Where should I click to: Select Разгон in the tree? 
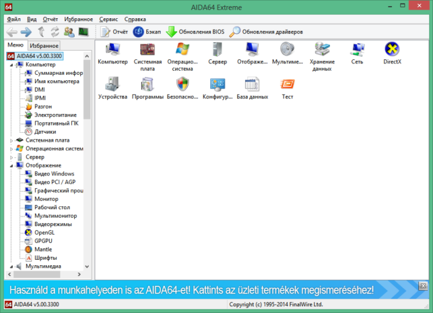[38, 107]
